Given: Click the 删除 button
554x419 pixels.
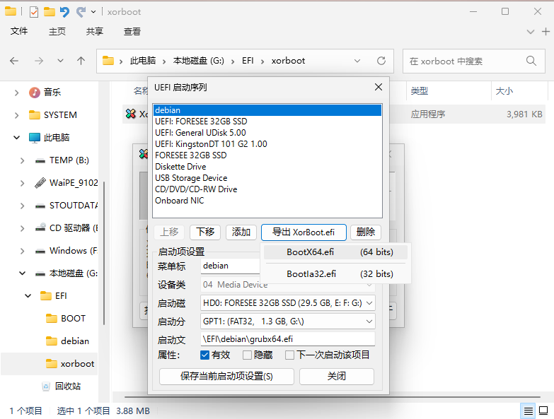Looking at the screenshot, I should click(x=366, y=232).
